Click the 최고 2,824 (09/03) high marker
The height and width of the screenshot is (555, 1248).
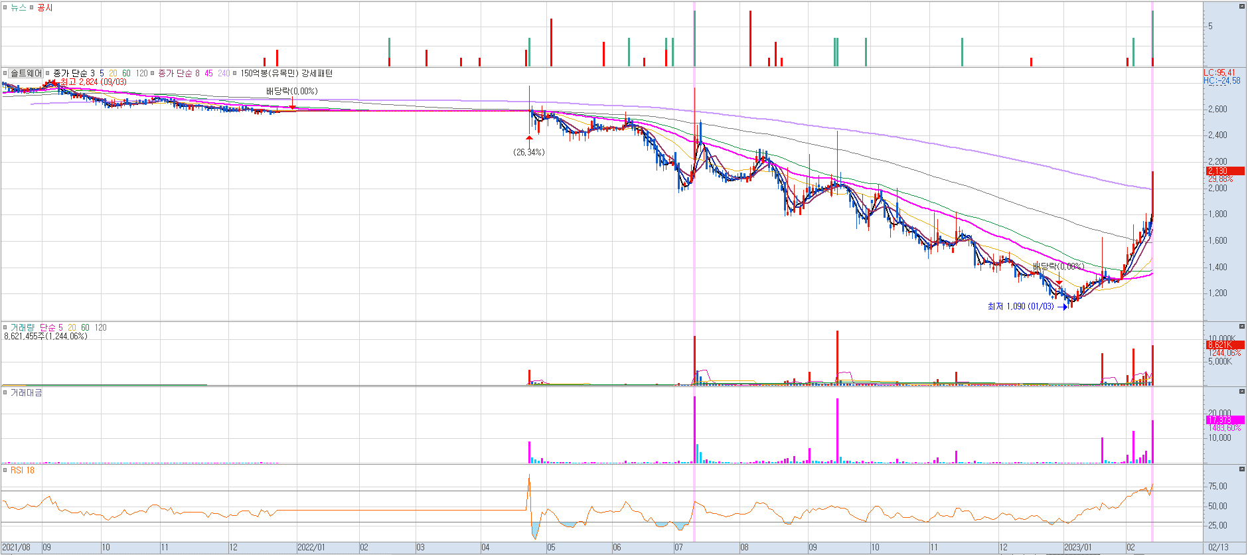click(x=93, y=82)
